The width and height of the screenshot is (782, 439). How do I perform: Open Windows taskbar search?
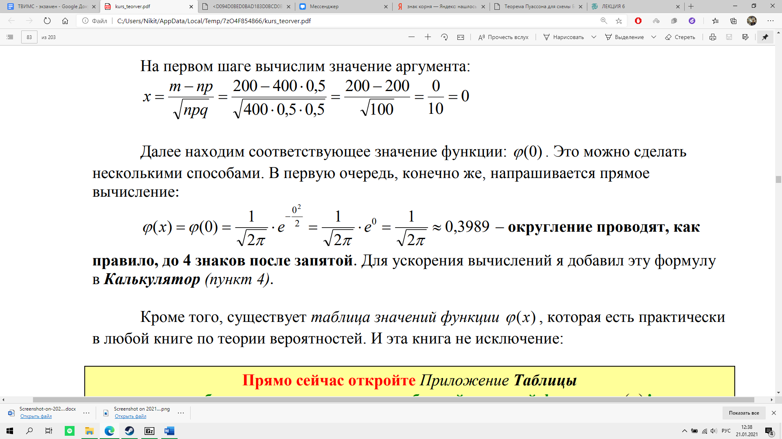pos(29,431)
